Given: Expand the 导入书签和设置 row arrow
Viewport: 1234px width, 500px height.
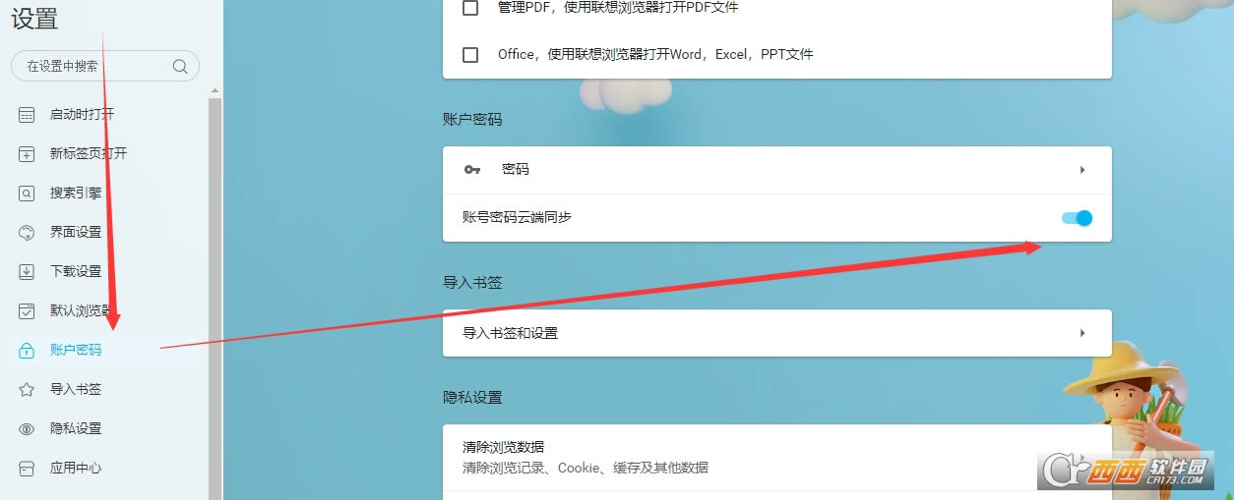Looking at the screenshot, I should coord(1082,334).
